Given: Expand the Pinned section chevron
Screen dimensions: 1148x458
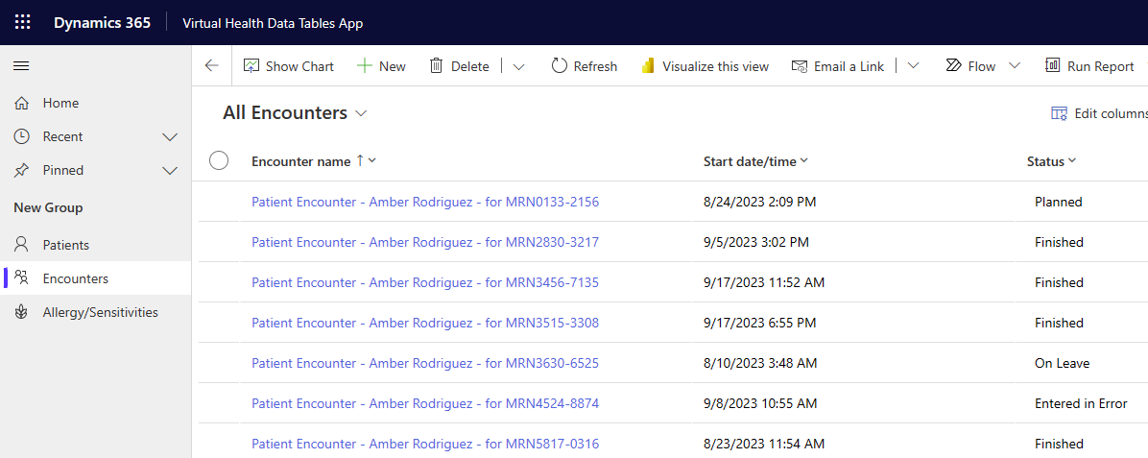Looking at the screenshot, I should click(x=170, y=171).
